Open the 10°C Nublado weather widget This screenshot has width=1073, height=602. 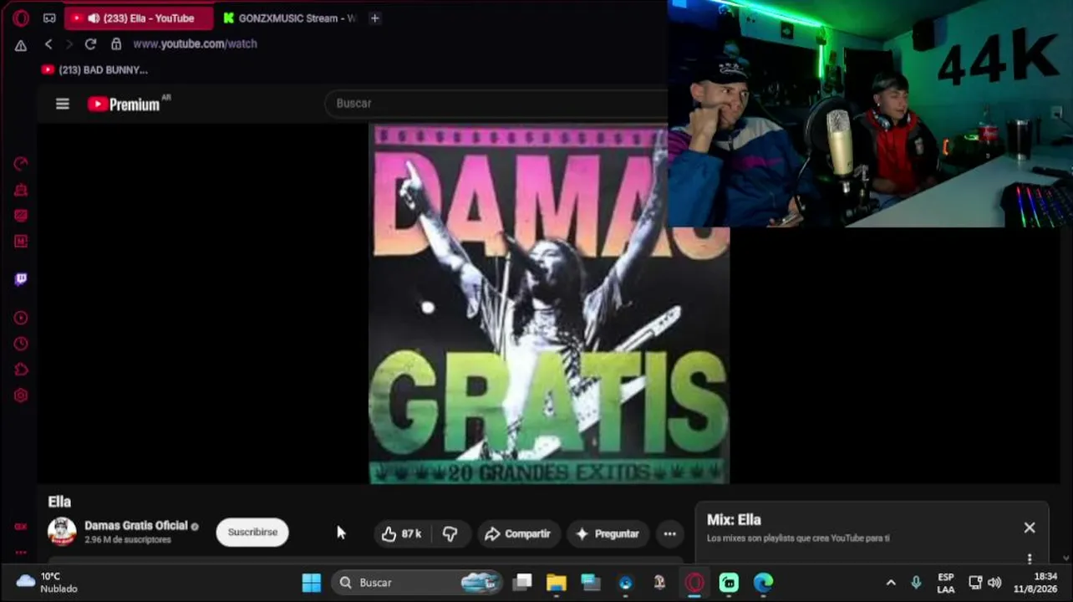pyautogui.click(x=47, y=583)
